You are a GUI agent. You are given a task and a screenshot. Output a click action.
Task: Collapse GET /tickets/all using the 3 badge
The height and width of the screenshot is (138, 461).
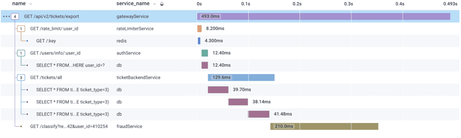(x=21, y=78)
